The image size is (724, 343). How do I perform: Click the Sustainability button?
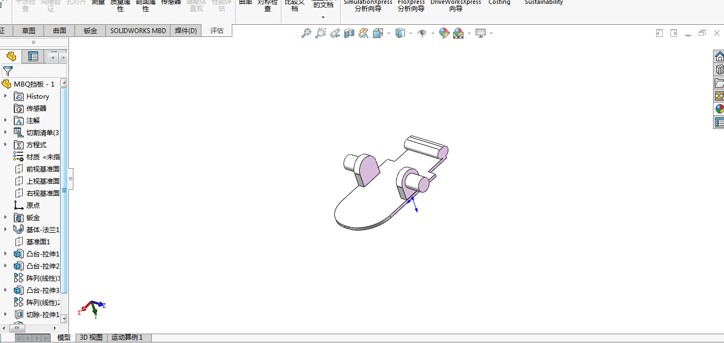click(x=544, y=3)
